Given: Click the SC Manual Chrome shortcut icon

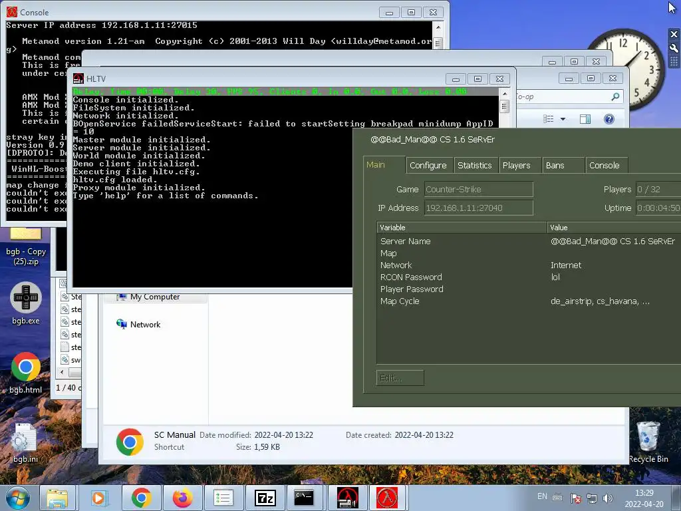Looking at the screenshot, I should [130, 442].
